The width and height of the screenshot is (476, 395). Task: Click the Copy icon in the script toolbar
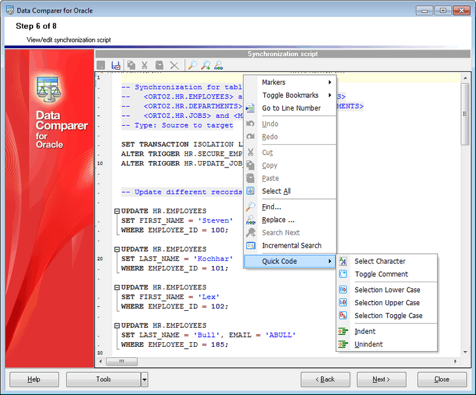pos(131,65)
